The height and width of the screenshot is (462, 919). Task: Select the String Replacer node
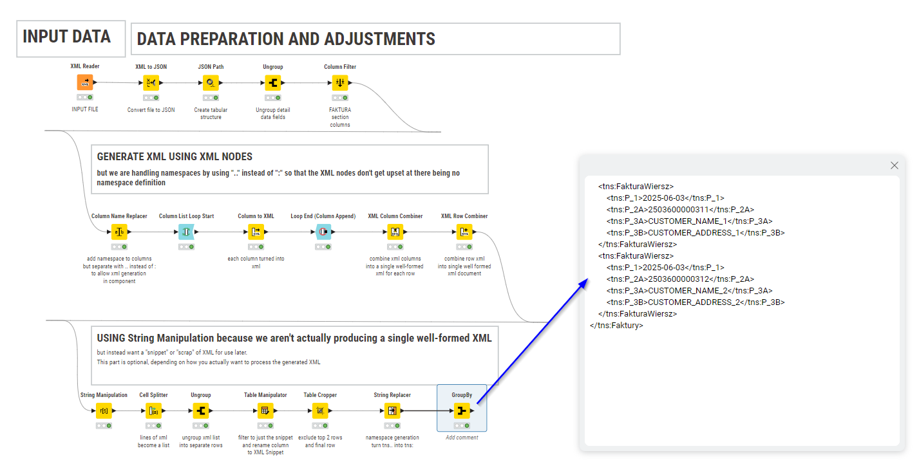coord(392,411)
